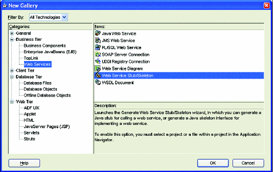Screen dimensions: 273x172
Task: Click the Cancel button
Action: point(248,163)
